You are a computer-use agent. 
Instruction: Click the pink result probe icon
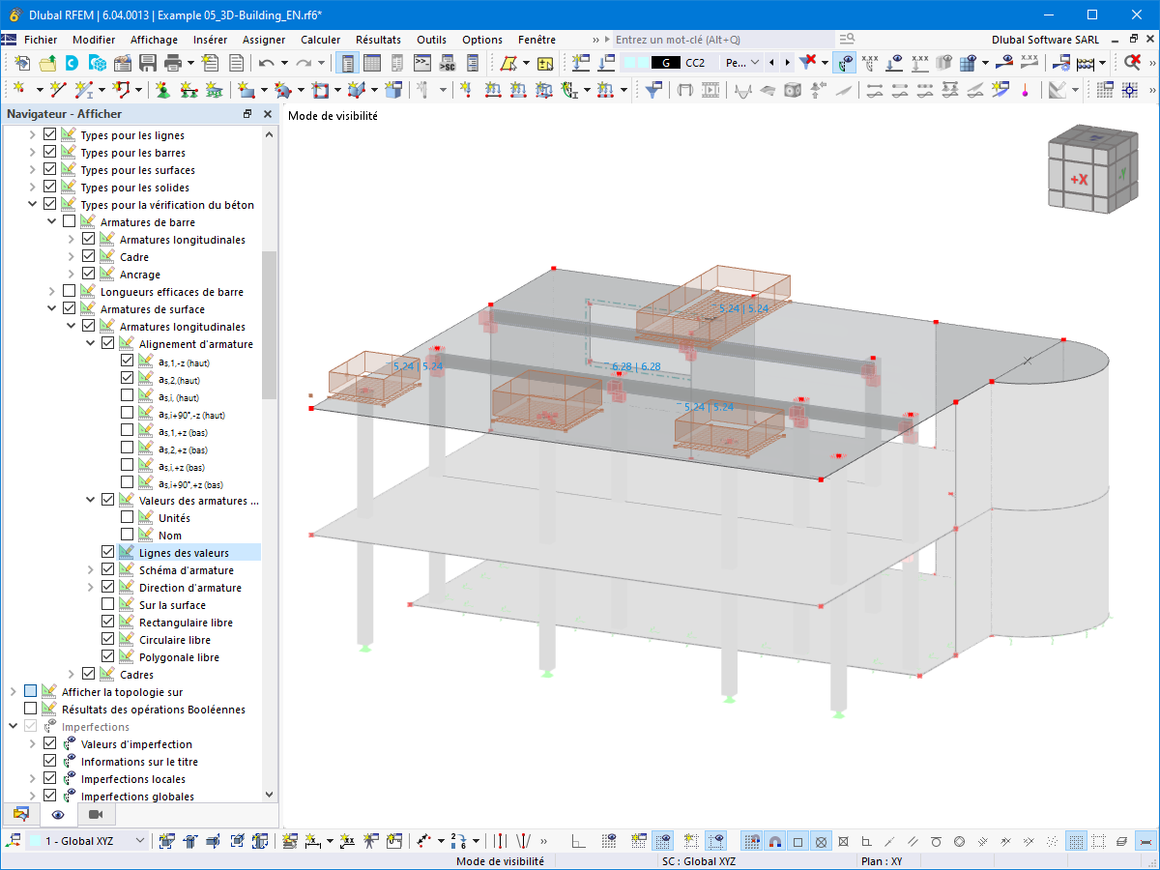click(1024, 90)
